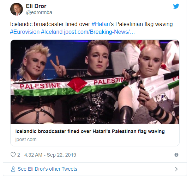Image resolution: width=187 pixels, height=177 pixels.
Task: Open the #Eurovision hashtag
Action: 25,32
